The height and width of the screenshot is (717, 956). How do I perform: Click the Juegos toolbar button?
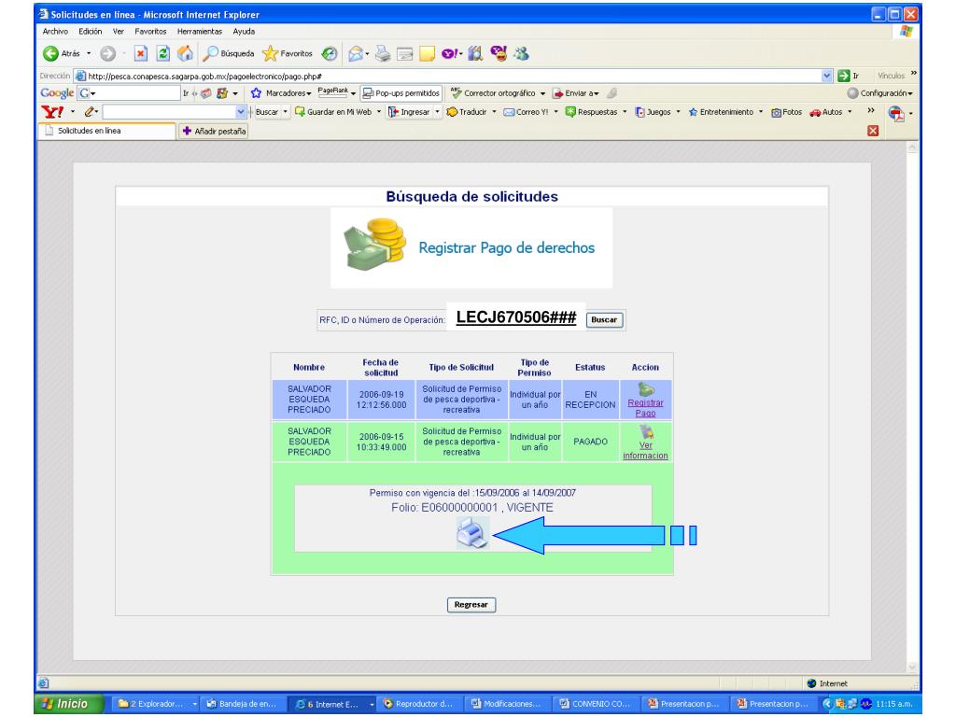[653, 112]
